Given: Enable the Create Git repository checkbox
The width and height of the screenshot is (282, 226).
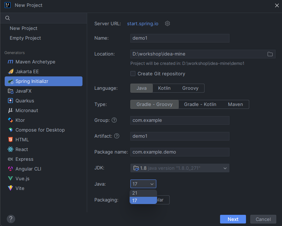Looking at the screenshot, I should tap(133, 74).
